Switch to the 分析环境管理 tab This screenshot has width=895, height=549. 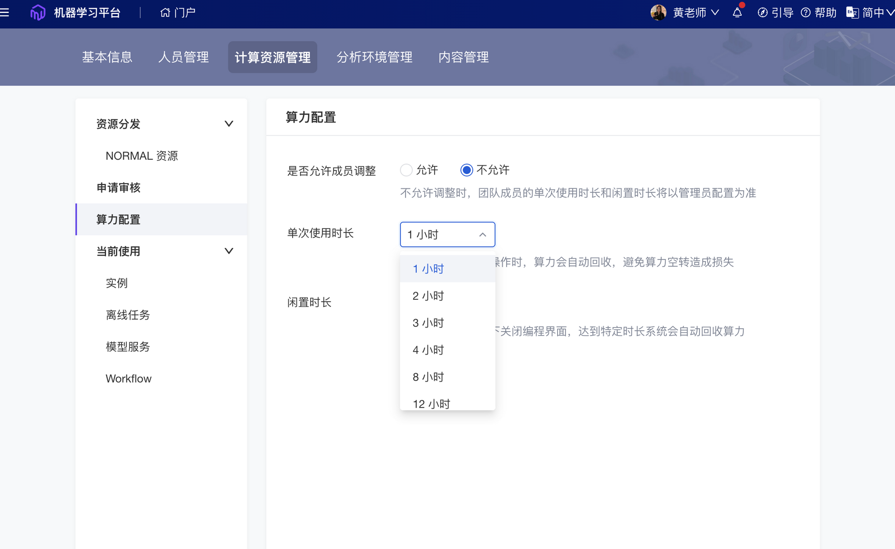point(375,57)
